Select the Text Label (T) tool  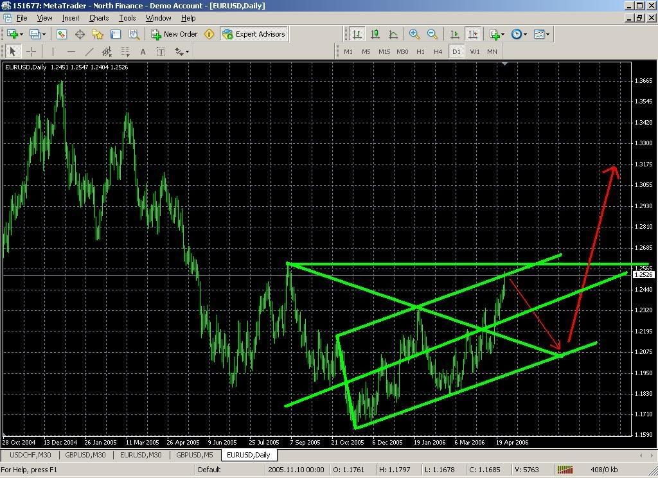tap(161, 51)
